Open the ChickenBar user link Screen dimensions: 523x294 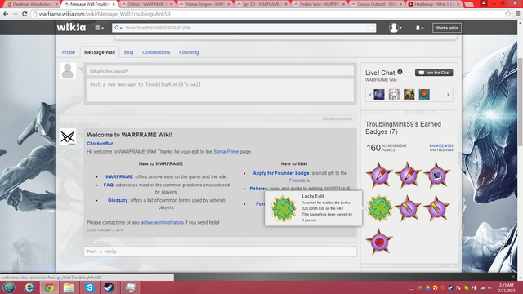[x=100, y=144]
